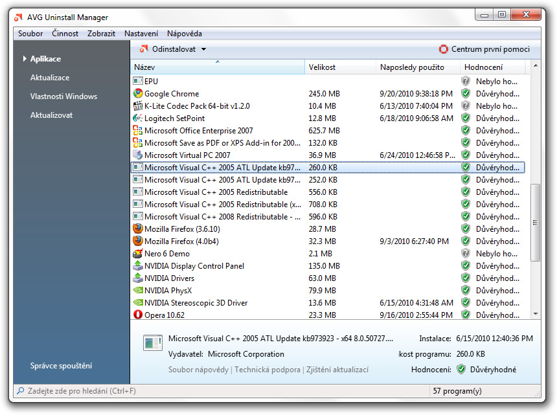Click the large program icon in details pane
The image size is (557, 415).
[153, 342]
